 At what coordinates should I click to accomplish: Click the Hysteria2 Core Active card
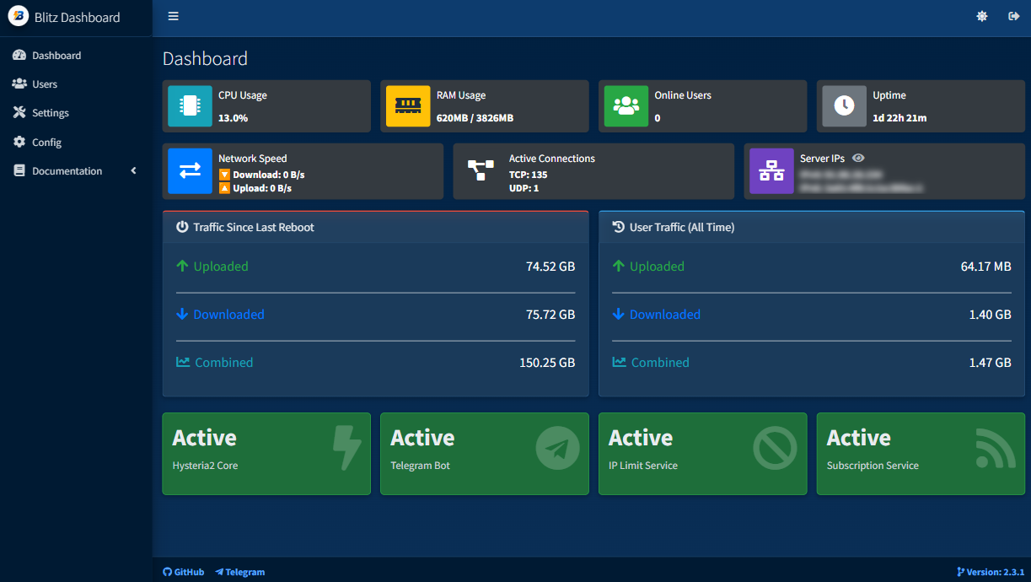(266, 454)
